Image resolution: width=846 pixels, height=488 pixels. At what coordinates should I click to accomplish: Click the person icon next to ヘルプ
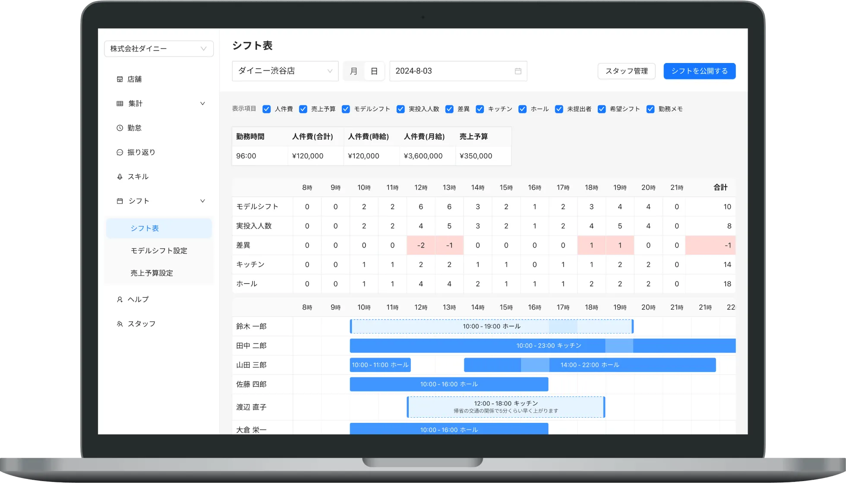pos(120,299)
